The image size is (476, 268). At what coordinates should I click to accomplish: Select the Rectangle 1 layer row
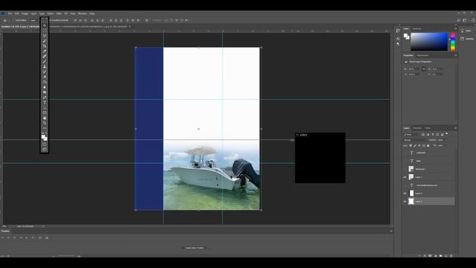pyautogui.click(x=429, y=169)
